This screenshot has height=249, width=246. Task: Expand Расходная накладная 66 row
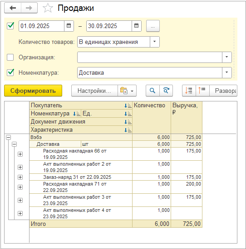point(20,154)
